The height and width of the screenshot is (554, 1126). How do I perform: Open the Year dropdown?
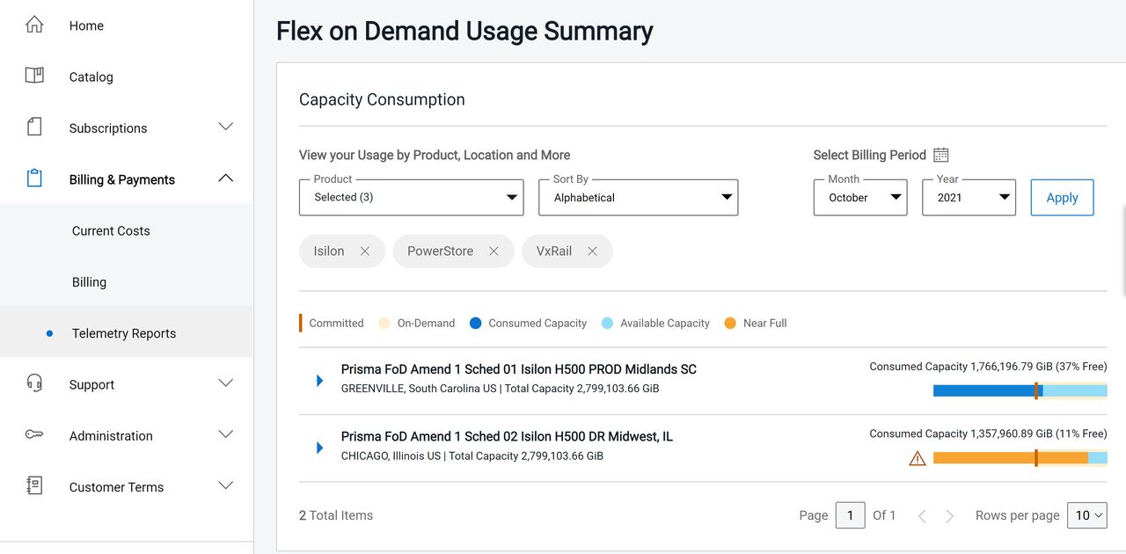pyautogui.click(x=969, y=197)
